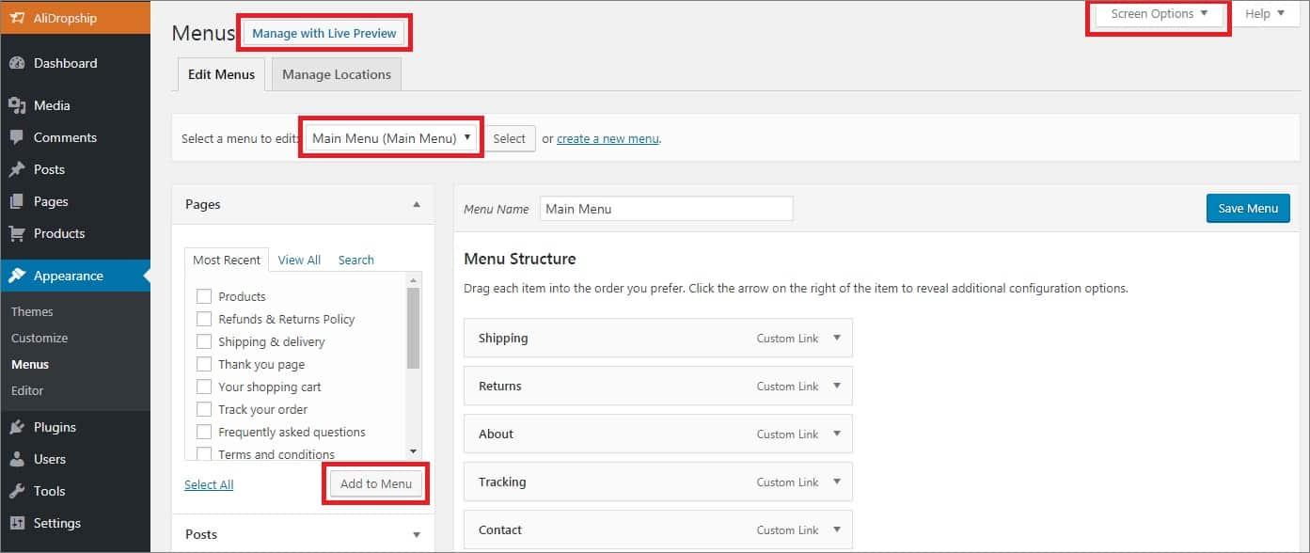Click the Select All link
Screen dimensions: 1310x553
click(209, 484)
